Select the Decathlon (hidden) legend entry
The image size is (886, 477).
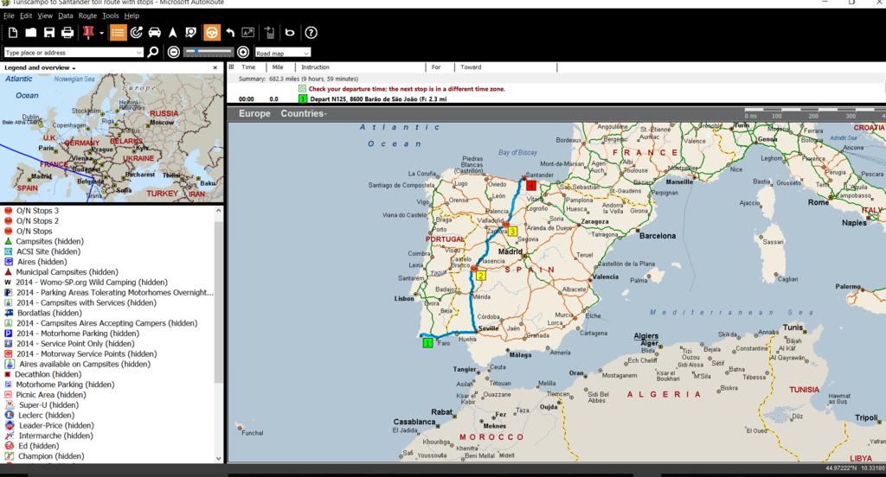[x=48, y=374]
